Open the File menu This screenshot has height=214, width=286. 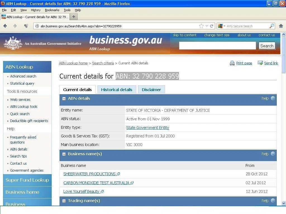tap(4, 10)
